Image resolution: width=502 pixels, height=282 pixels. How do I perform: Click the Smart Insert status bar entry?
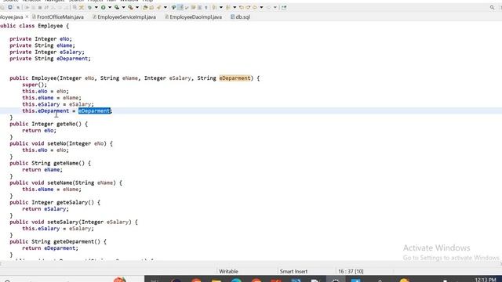[293, 272]
